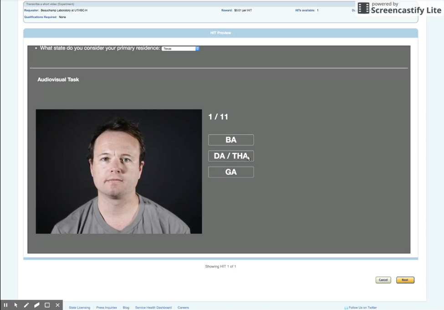Select the rectangle shape tool
Screen dimensions: 444x310
click(47, 305)
